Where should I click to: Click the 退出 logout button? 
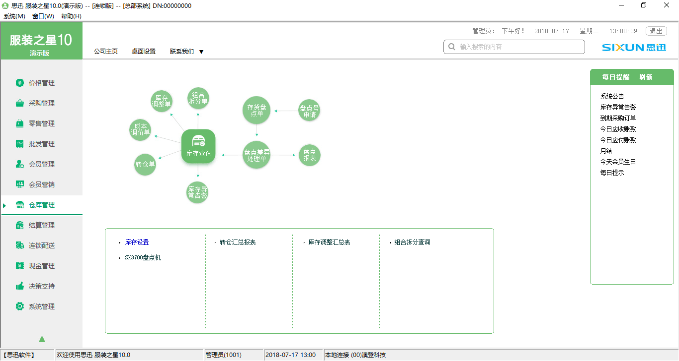pos(656,31)
